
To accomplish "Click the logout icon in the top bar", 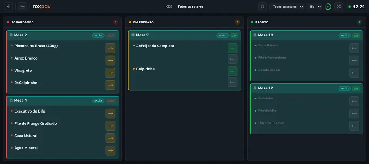I will 8,7.
